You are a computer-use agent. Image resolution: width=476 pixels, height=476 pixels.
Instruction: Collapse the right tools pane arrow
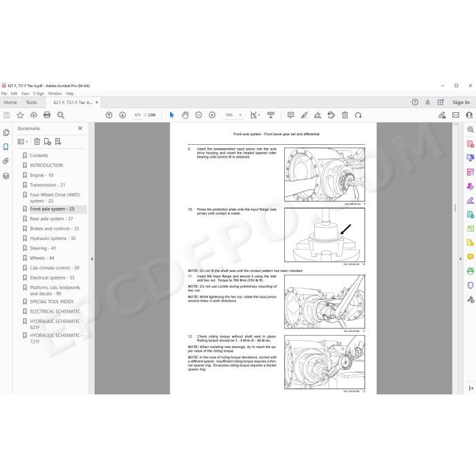click(460, 259)
